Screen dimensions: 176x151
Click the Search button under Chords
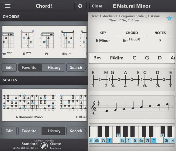point(76,68)
